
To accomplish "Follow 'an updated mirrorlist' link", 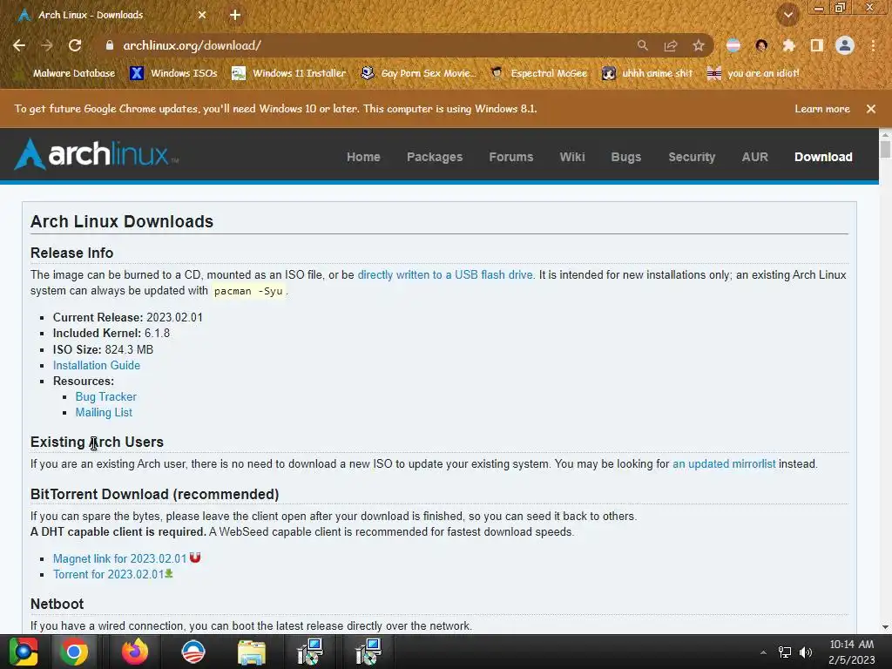I will coord(724,463).
